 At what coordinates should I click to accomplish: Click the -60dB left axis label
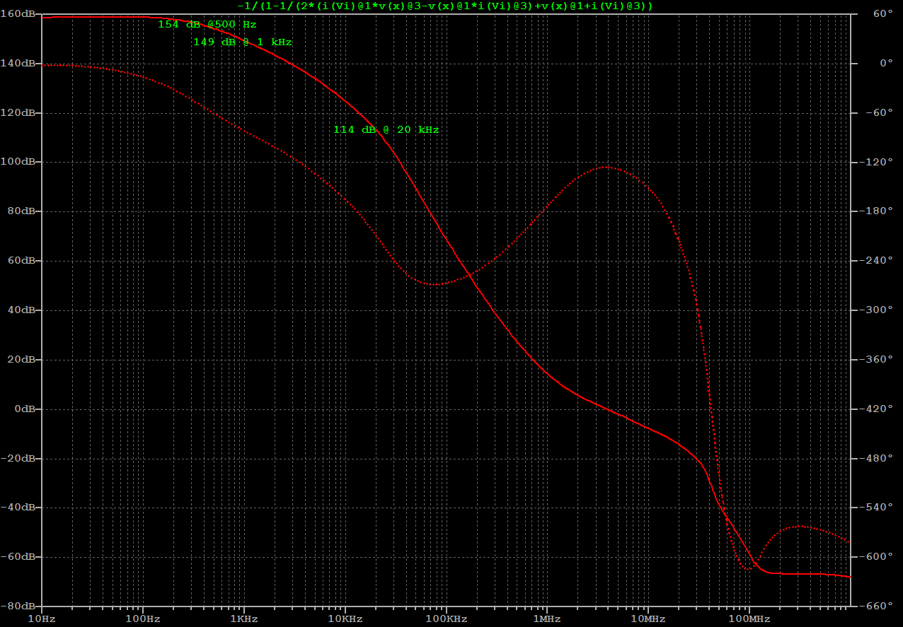(19, 557)
